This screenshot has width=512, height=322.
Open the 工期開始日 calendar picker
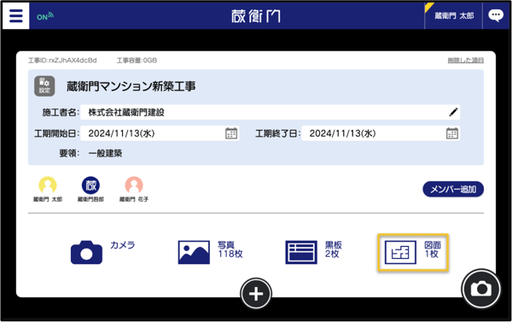coord(231,133)
